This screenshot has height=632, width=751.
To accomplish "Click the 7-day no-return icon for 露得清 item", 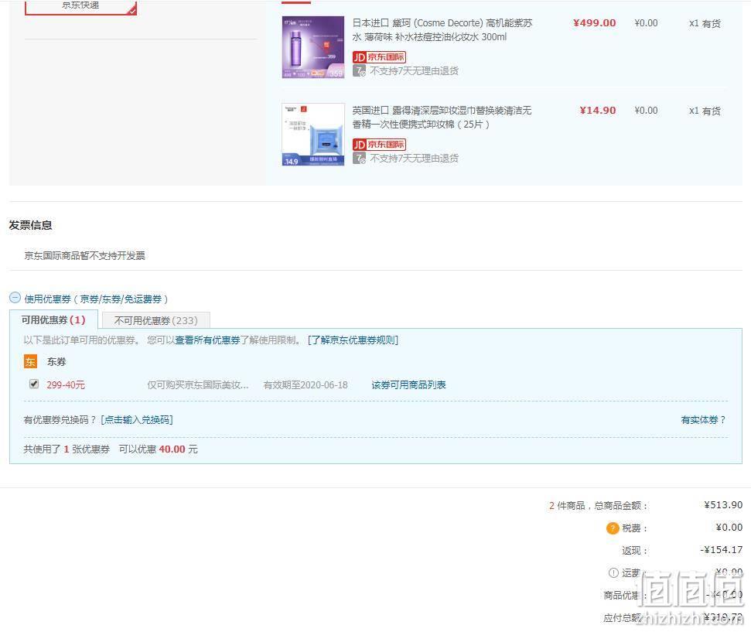I will (x=359, y=158).
